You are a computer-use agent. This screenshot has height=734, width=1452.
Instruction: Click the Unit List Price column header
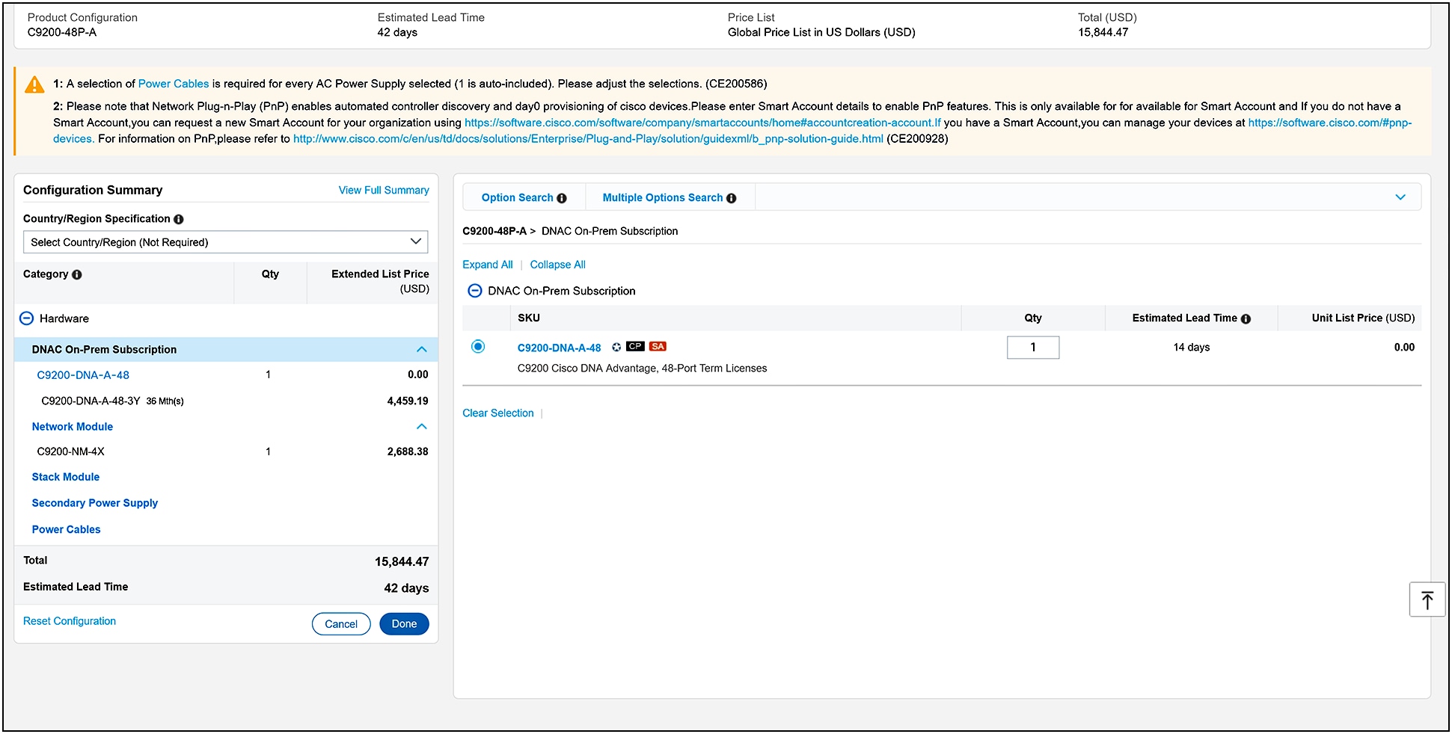click(x=1363, y=318)
